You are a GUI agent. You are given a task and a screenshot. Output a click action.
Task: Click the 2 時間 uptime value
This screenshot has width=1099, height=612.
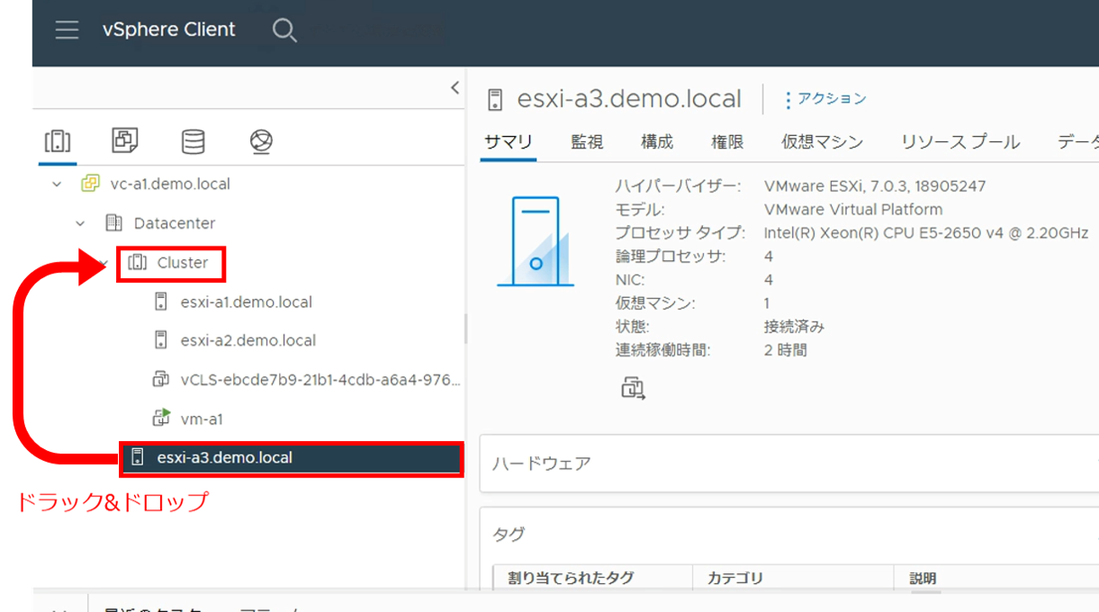point(786,350)
